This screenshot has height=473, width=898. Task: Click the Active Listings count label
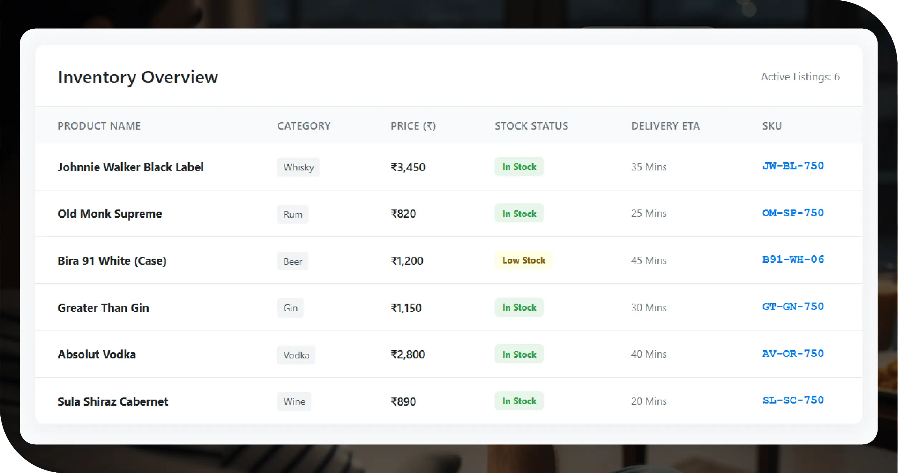(800, 77)
